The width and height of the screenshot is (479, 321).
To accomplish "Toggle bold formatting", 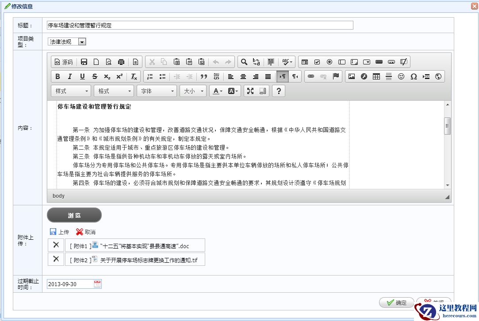I will [x=57, y=76].
